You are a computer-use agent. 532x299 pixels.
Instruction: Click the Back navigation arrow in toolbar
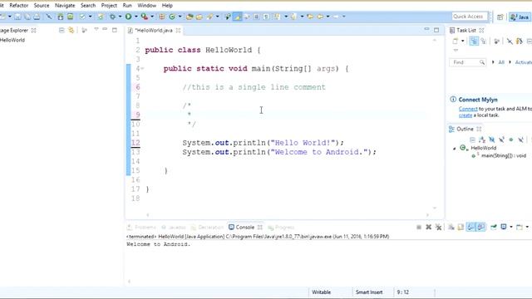click(320, 17)
